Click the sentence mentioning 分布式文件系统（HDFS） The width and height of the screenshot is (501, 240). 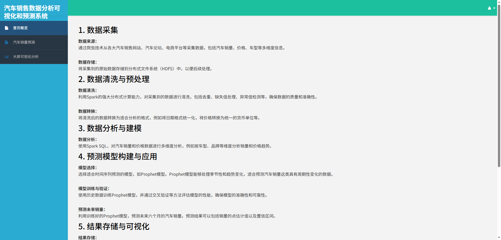(x=146, y=69)
